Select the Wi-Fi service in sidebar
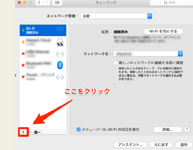The height and width of the screenshot is (150, 193). tap(43, 31)
